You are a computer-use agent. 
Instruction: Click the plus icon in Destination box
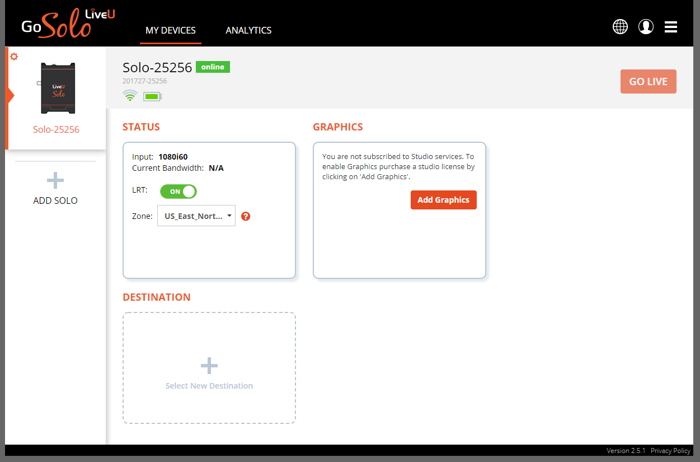[209, 366]
